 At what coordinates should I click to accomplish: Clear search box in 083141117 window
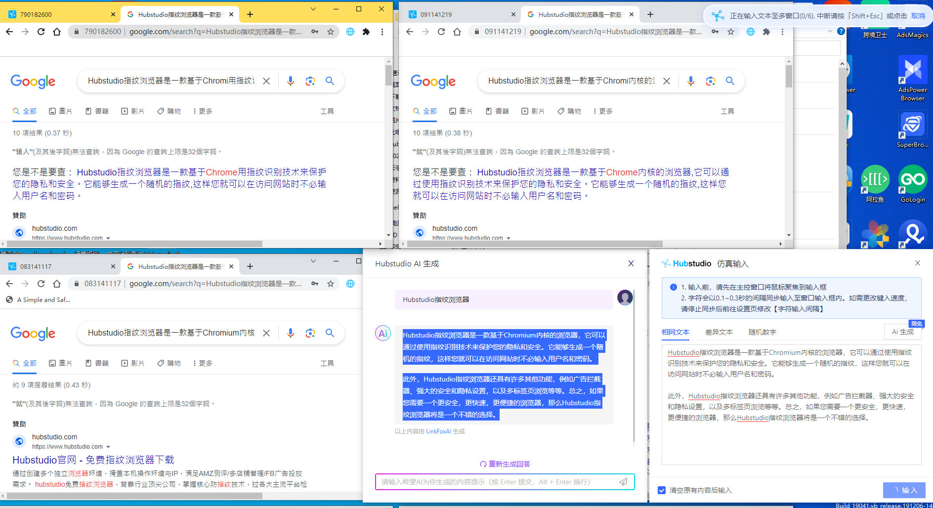pos(266,333)
